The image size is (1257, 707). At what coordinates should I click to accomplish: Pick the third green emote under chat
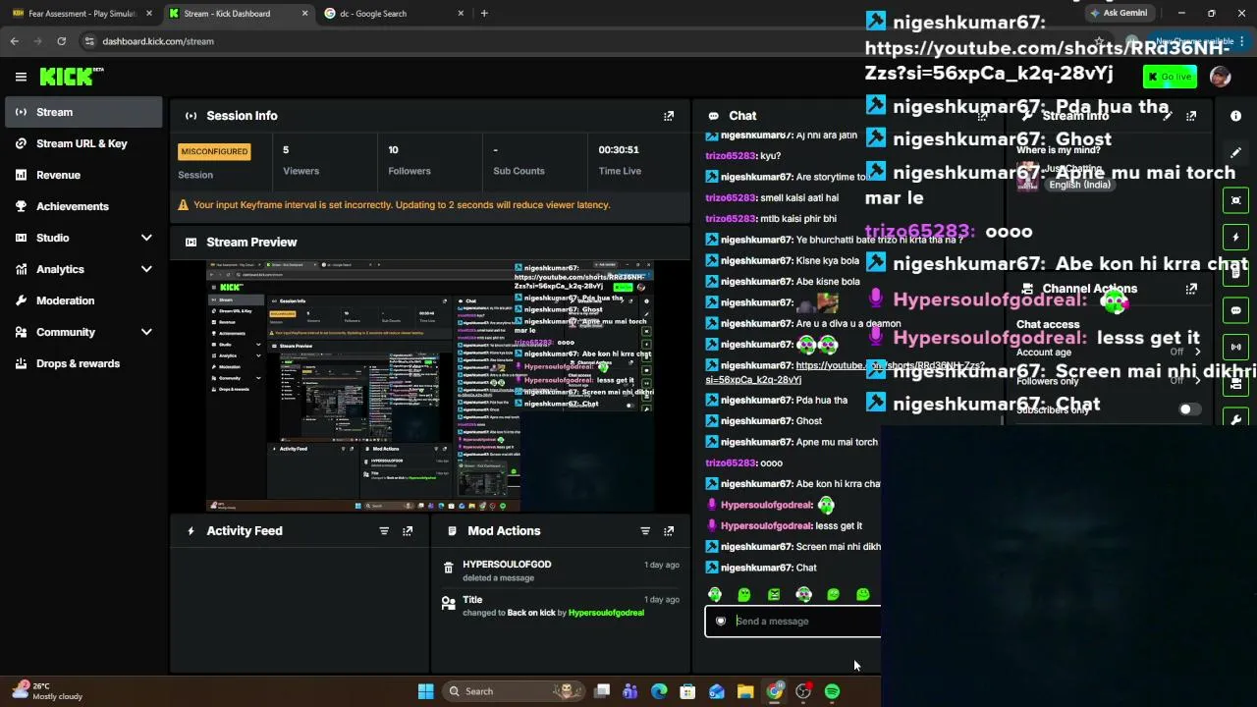coord(774,594)
